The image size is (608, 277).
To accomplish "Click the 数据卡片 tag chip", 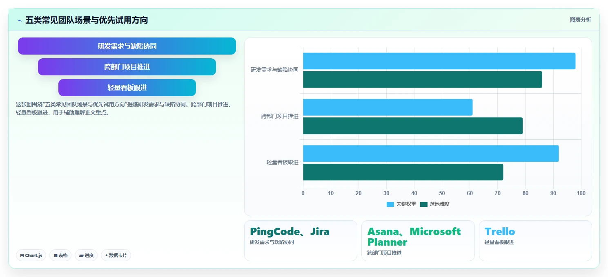I will (116, 255).
